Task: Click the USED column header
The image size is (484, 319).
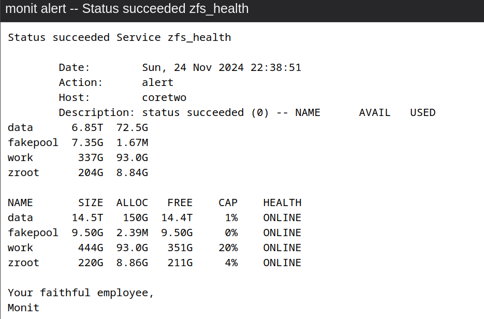Action: coord(422,112)
